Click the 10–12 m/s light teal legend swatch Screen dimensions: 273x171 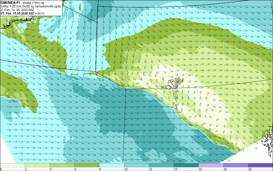(x=136, y=165)
